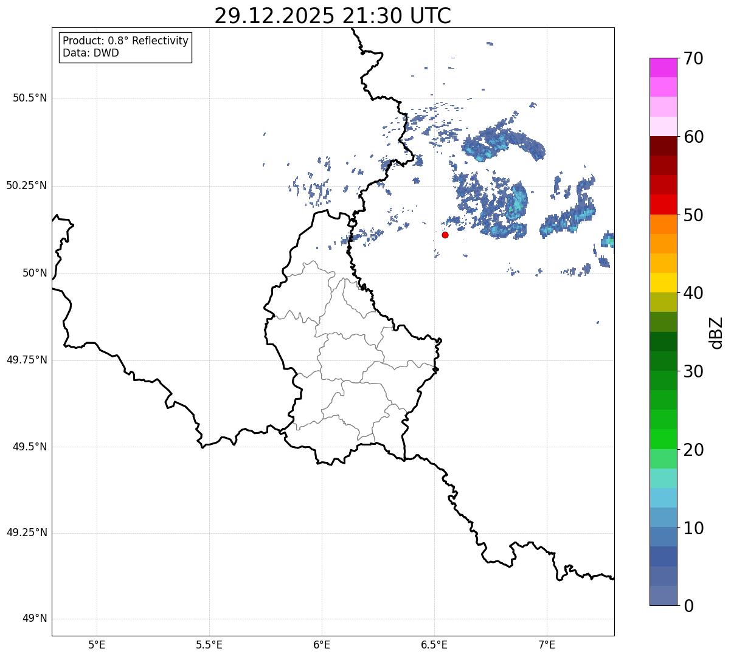The height and width of the screenshot is (657, 731).
Task: Click the orange swatch just below 50
Action: click(x=663, y=224)
